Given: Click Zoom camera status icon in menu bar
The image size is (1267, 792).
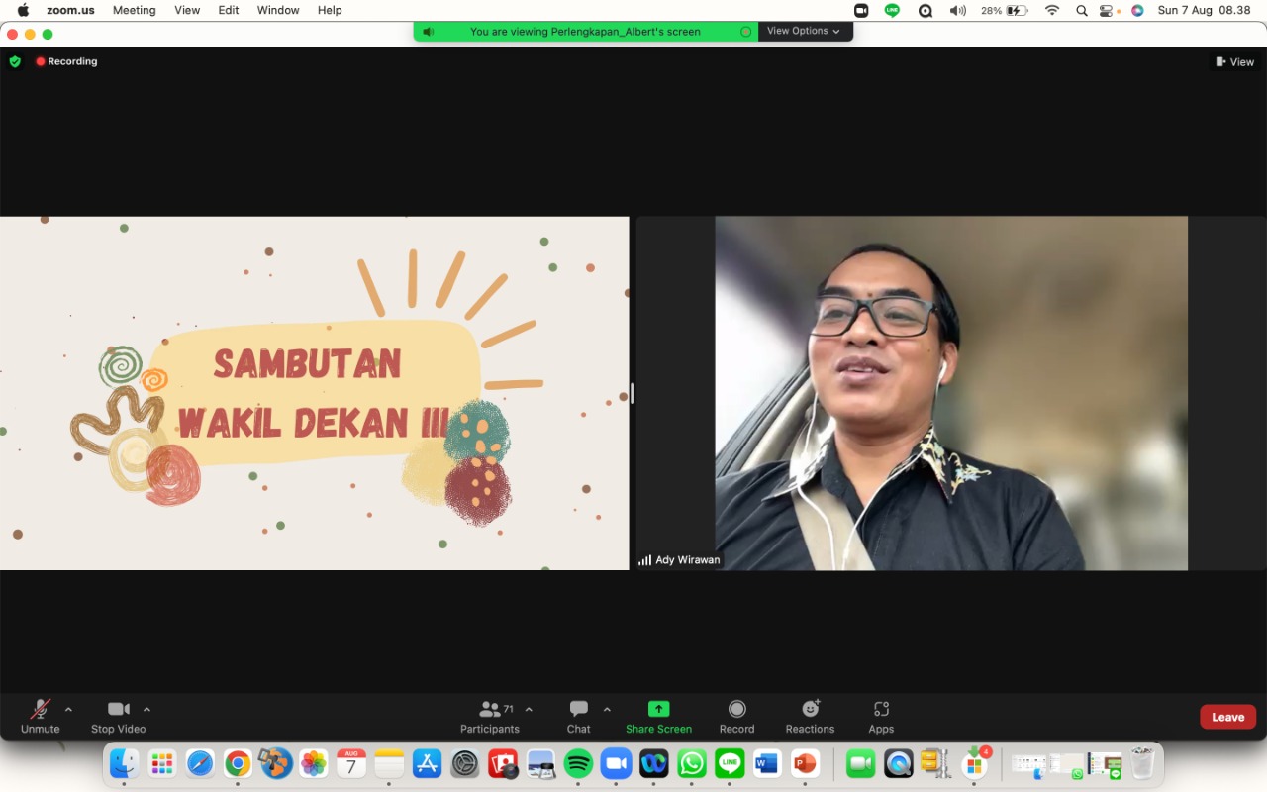Looking at the screenshot, I should pos(861,10).
